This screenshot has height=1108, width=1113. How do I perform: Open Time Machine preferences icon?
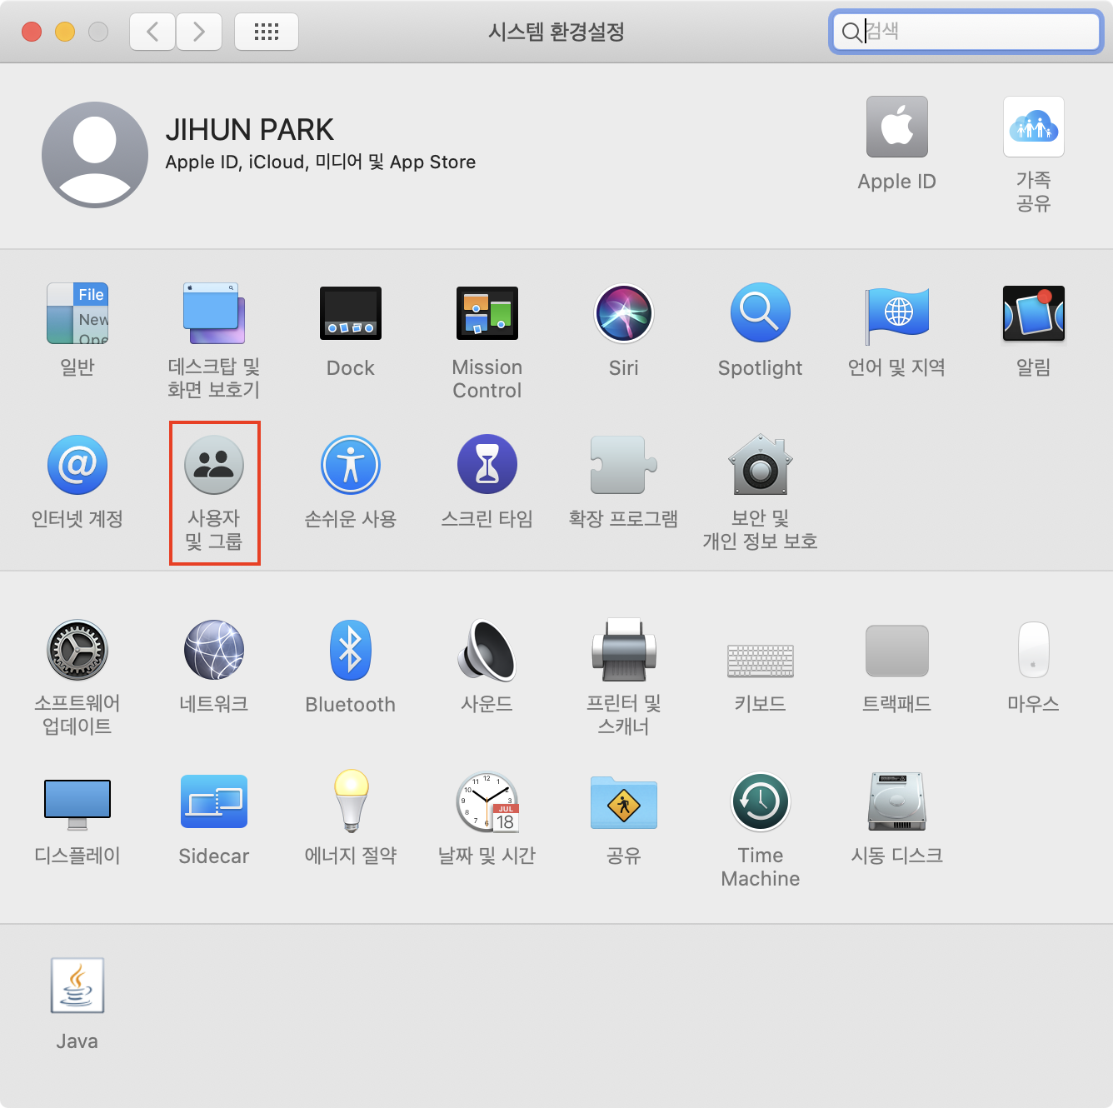coord(761,801)
